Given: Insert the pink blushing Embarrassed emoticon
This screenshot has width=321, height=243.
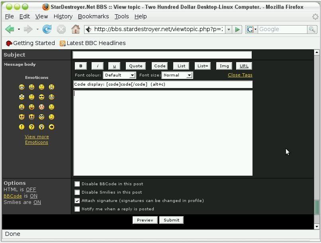Looking at the screenshot, I should coord(41,107).
